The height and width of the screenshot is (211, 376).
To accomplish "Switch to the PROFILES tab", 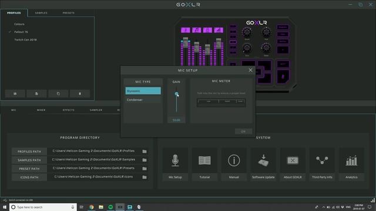I will (14, 13).
